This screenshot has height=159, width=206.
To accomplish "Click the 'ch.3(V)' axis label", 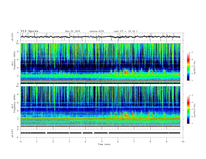I will [12, 133].
